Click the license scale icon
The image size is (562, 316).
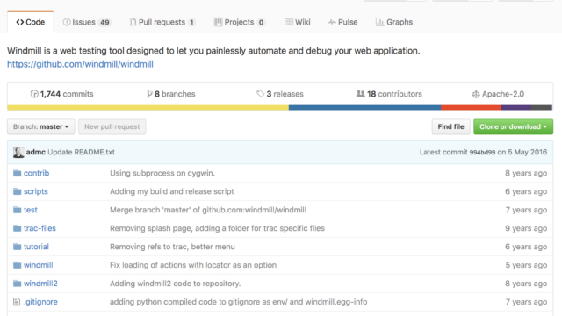(x=476, y=94)
